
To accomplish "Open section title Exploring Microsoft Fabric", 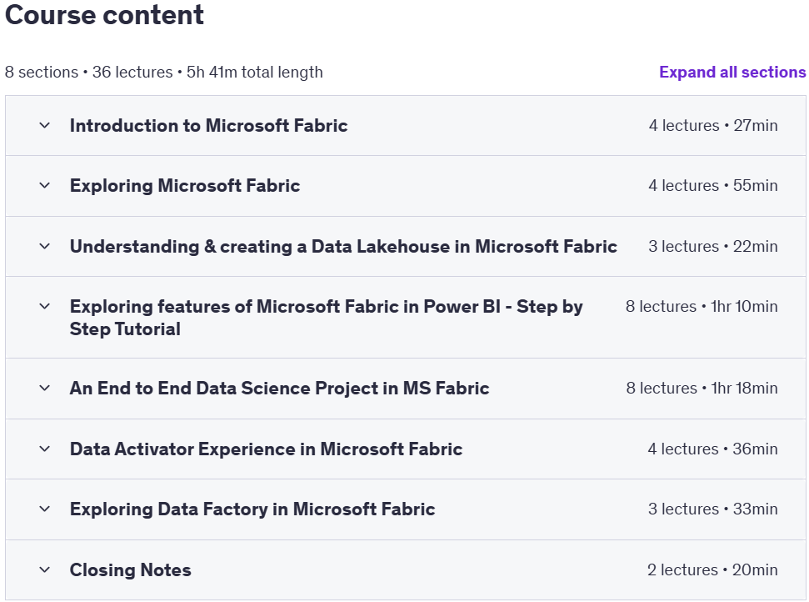I will 185,185.
